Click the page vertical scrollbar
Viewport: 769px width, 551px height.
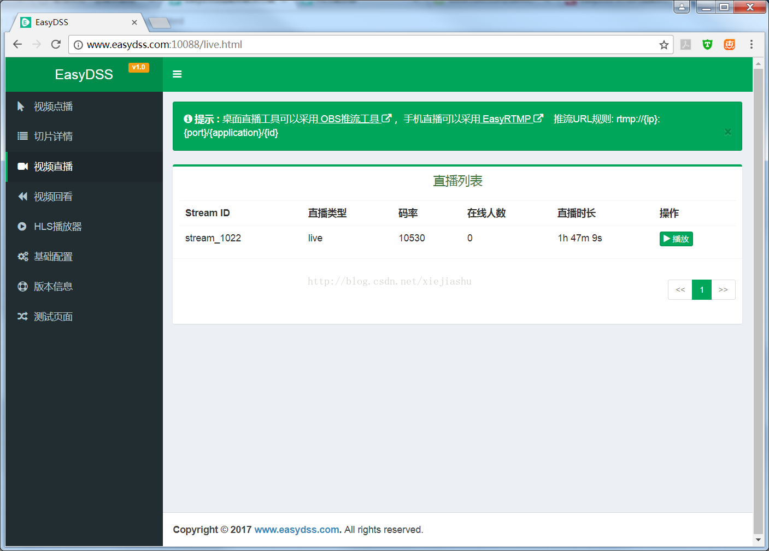[758, 300]
